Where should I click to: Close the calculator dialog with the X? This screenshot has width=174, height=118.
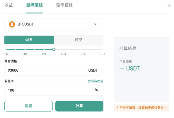[169, 6]
